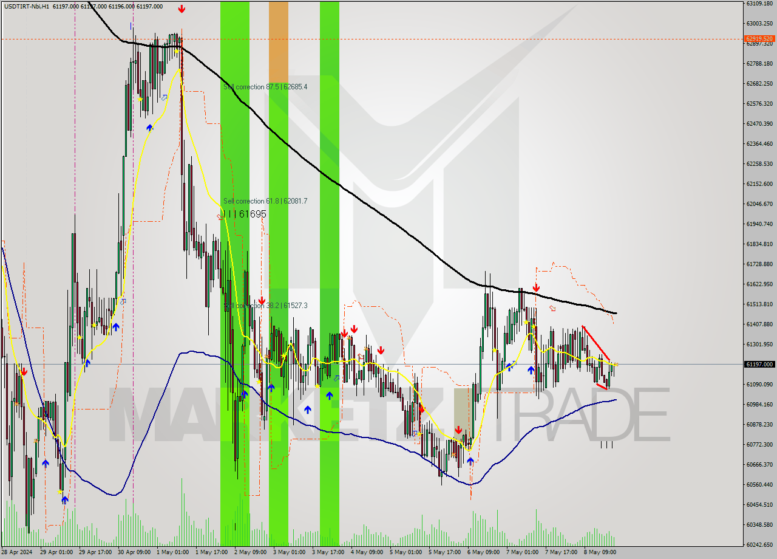
Task: Click the 61728.880 price axis value
Action: (x=759, y=264)
